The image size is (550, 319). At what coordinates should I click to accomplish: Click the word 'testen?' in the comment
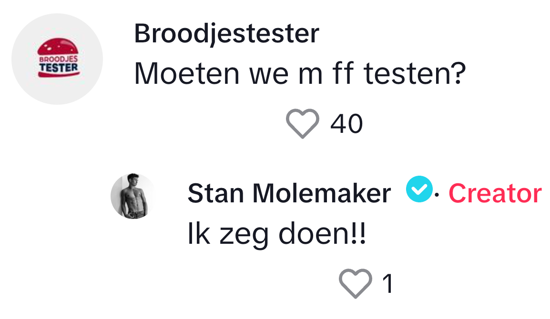pyautogui.click(x=414, y=74)
